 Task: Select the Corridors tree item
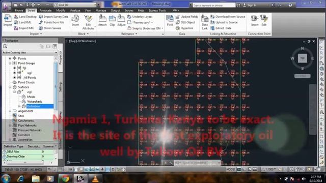(x=24, y=135)
